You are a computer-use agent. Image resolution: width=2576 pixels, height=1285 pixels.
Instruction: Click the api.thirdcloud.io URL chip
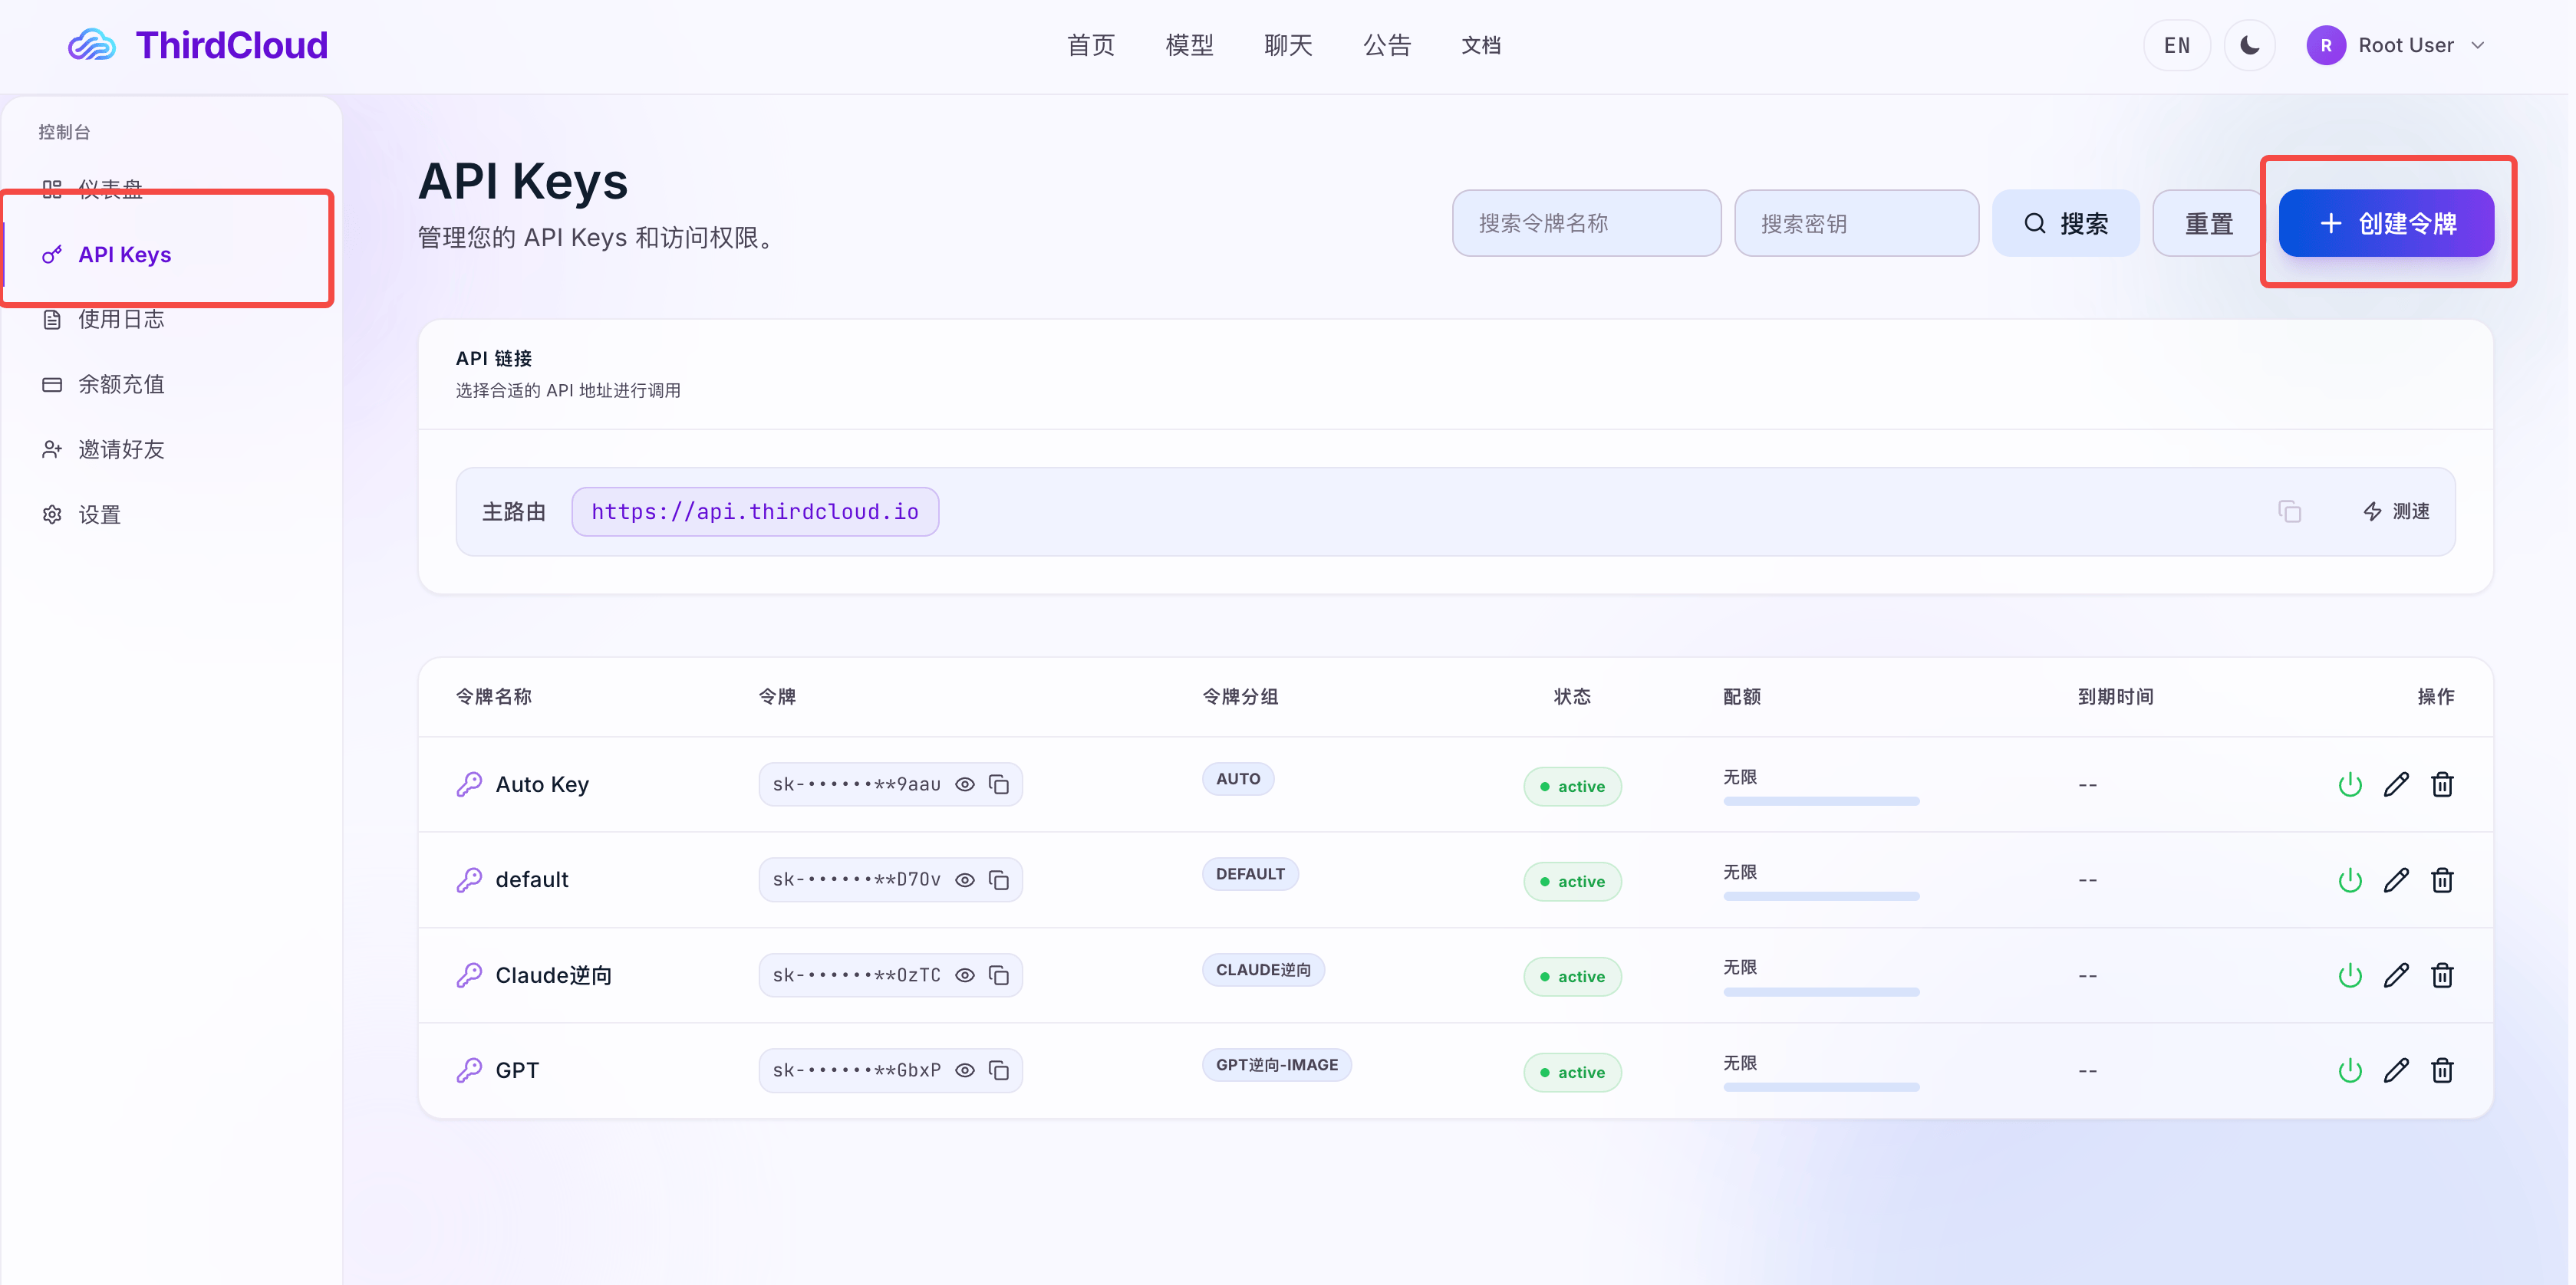click(755, 511)
